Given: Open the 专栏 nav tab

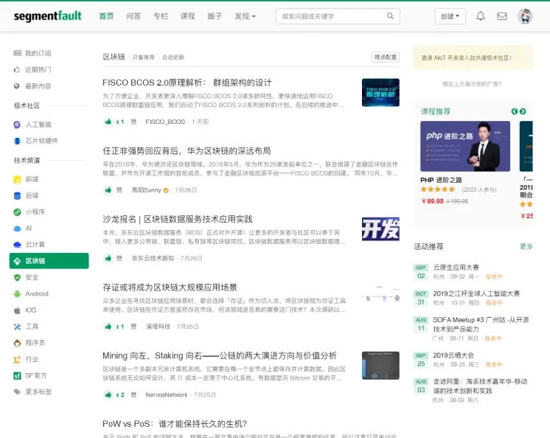Looking at the screenshot, I should [x=161, y=16].
